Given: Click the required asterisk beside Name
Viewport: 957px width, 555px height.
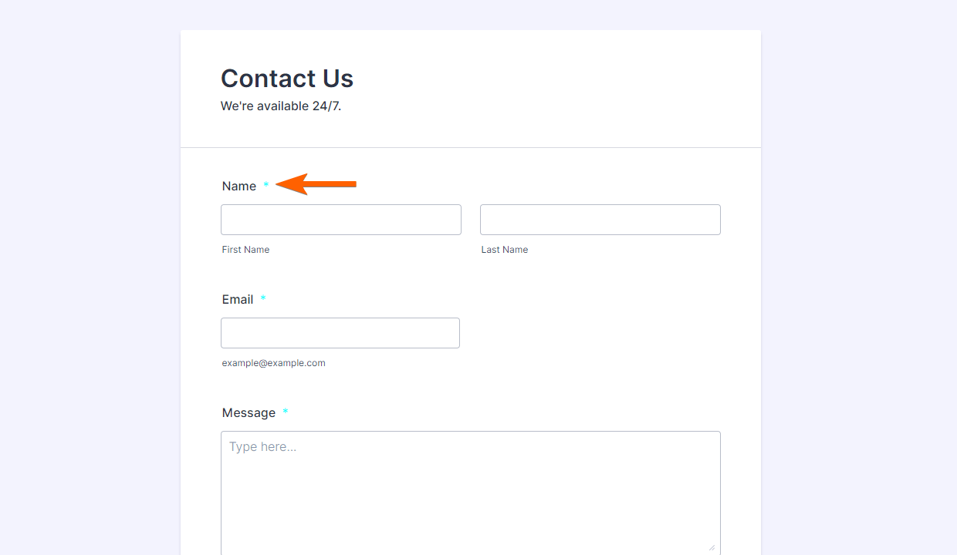Looking at the screenshot, I should pos(266,186).
